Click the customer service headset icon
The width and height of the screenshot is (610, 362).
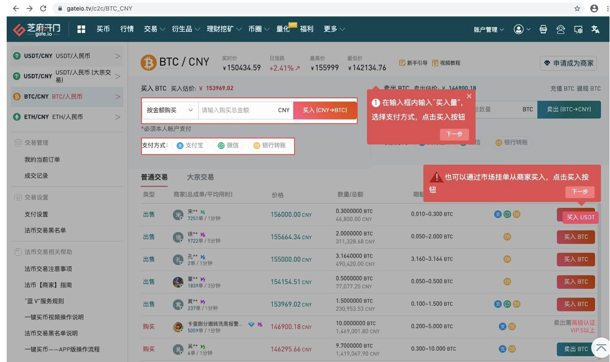click(x=561, y=29)
